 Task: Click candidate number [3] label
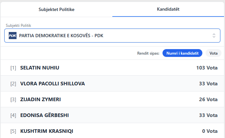click(13, 100)
